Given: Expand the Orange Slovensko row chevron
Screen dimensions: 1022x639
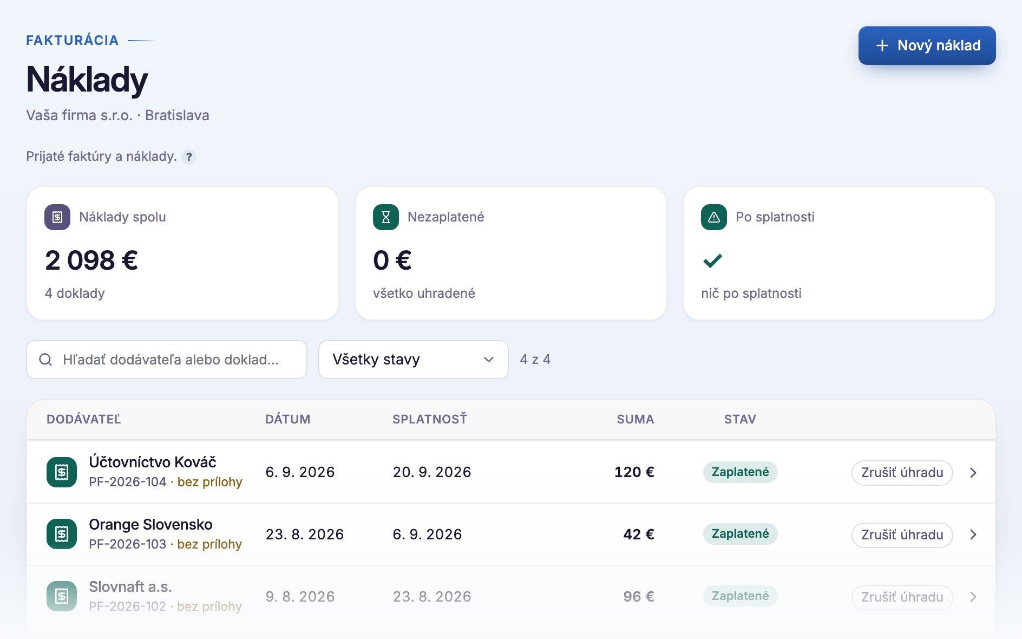Looking at the screenshot, I should (x=973, y=535).
